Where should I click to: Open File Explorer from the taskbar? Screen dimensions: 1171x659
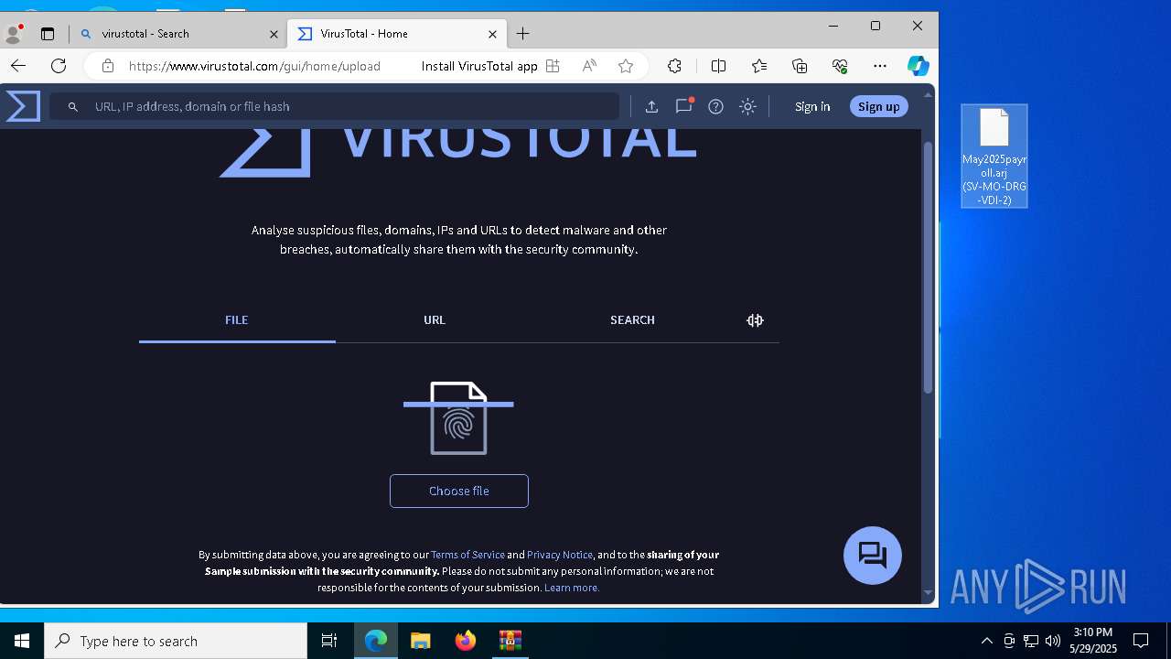(420, 641)
